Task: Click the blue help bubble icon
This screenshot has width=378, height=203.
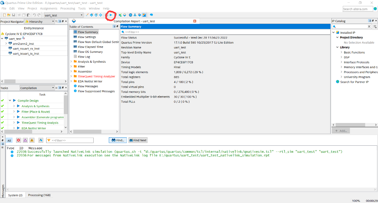Action: (x=151, y=15)
